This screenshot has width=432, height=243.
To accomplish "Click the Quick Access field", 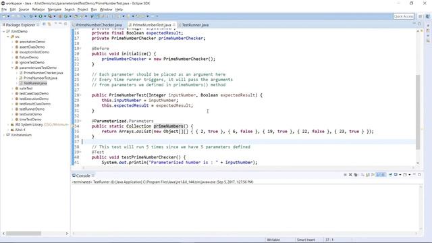I will tap(404, 16).
